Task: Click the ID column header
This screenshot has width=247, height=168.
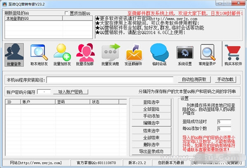Action: (x=13, y=102)
